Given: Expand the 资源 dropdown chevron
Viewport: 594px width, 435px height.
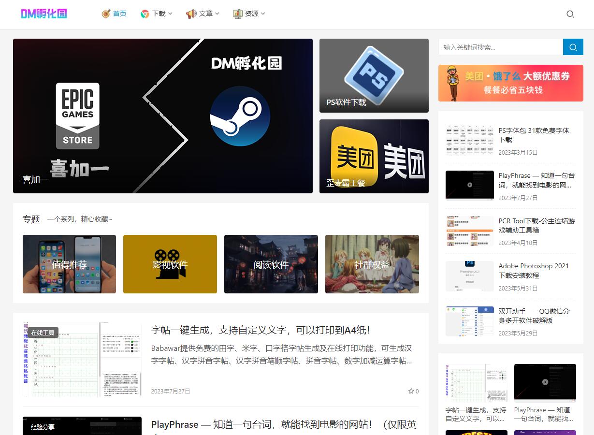Looking at the screenshot, I should [x=263, y=14].
